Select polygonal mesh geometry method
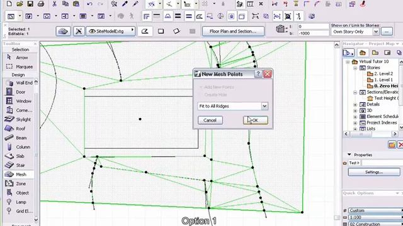This screenshot has width=403, height=226. (145, 31)
